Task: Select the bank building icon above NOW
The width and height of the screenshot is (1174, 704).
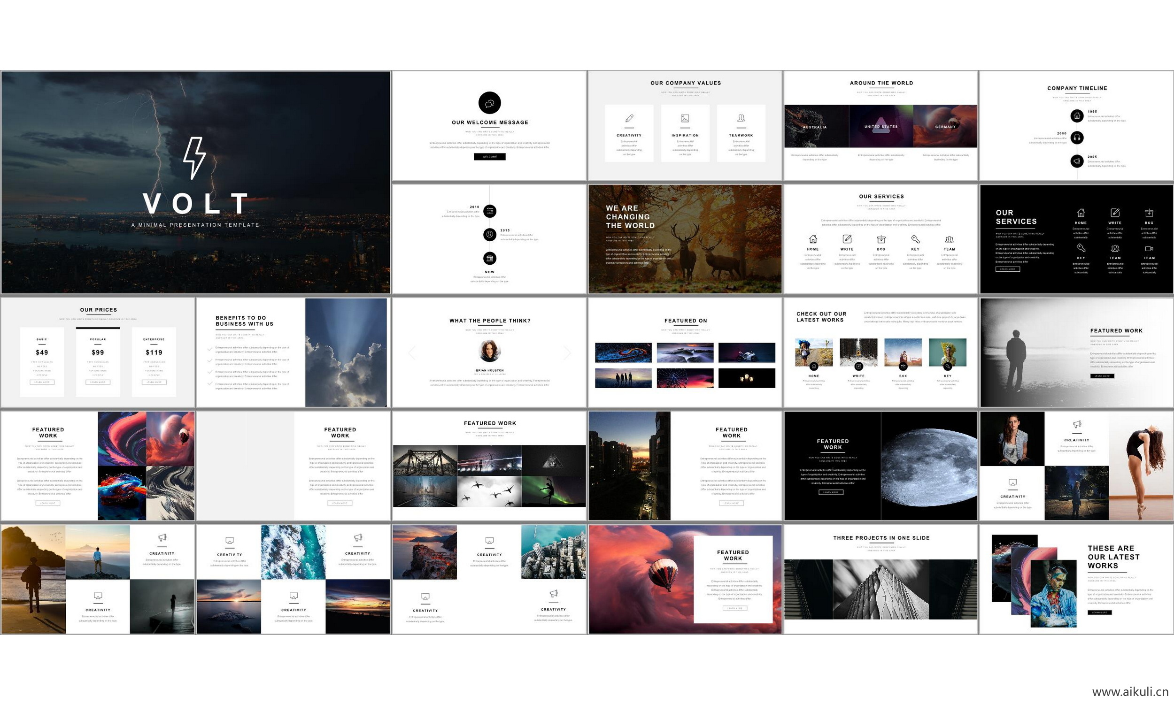Action: (x=490, y=258)
